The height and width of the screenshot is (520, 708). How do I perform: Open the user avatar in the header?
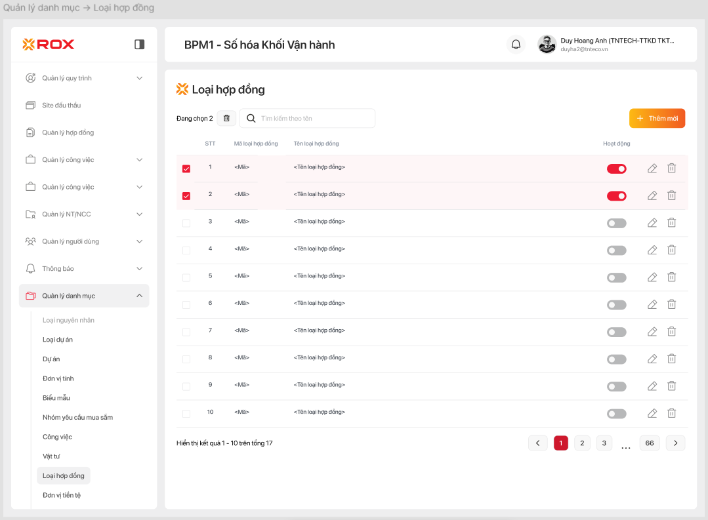(547, 45)
